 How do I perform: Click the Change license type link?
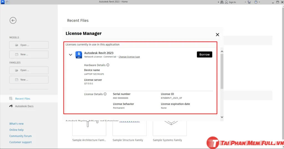coord(129,57)
